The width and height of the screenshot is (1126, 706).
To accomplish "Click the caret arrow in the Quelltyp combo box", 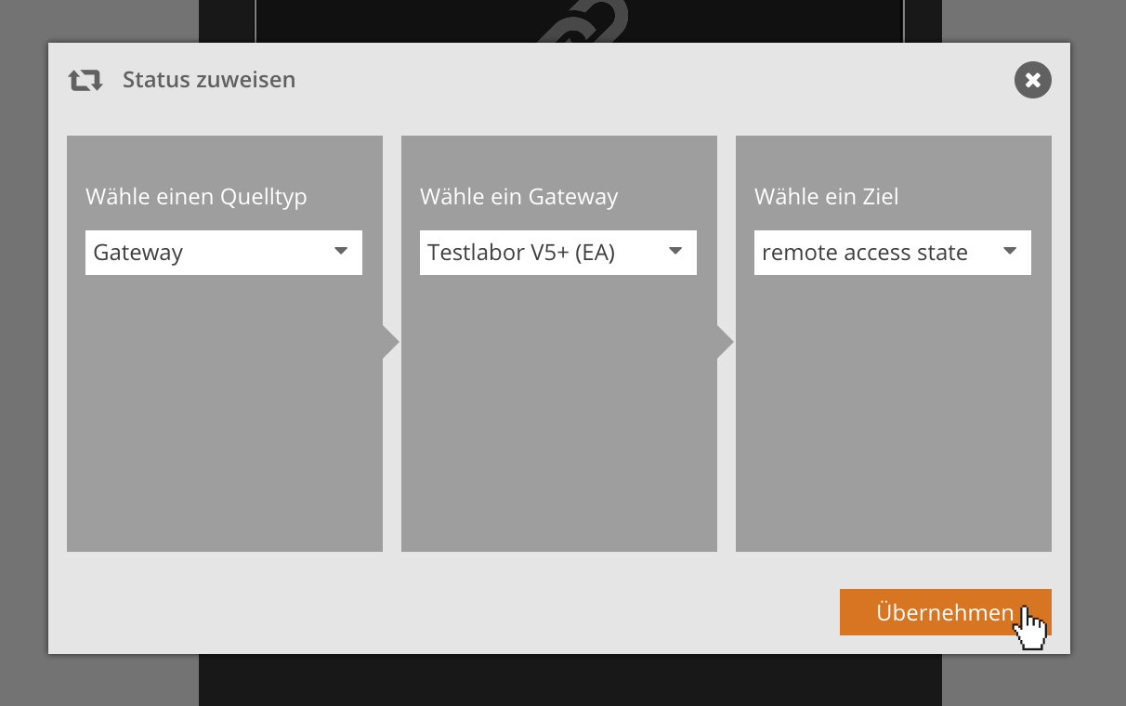I will click(x=341, y=252).
